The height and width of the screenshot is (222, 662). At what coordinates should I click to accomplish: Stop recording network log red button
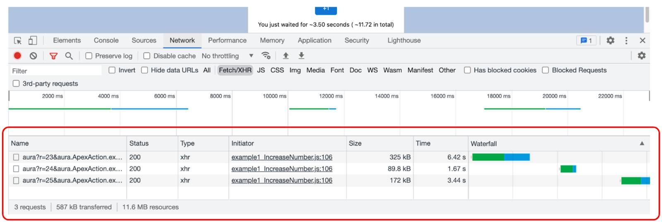click(x=17, y=56)
